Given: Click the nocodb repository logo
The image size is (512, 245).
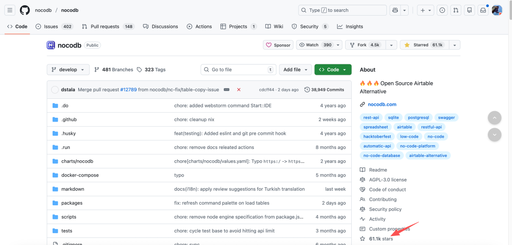Looking at the screenshot, I should pyautogui.click(x=51, y=45).
